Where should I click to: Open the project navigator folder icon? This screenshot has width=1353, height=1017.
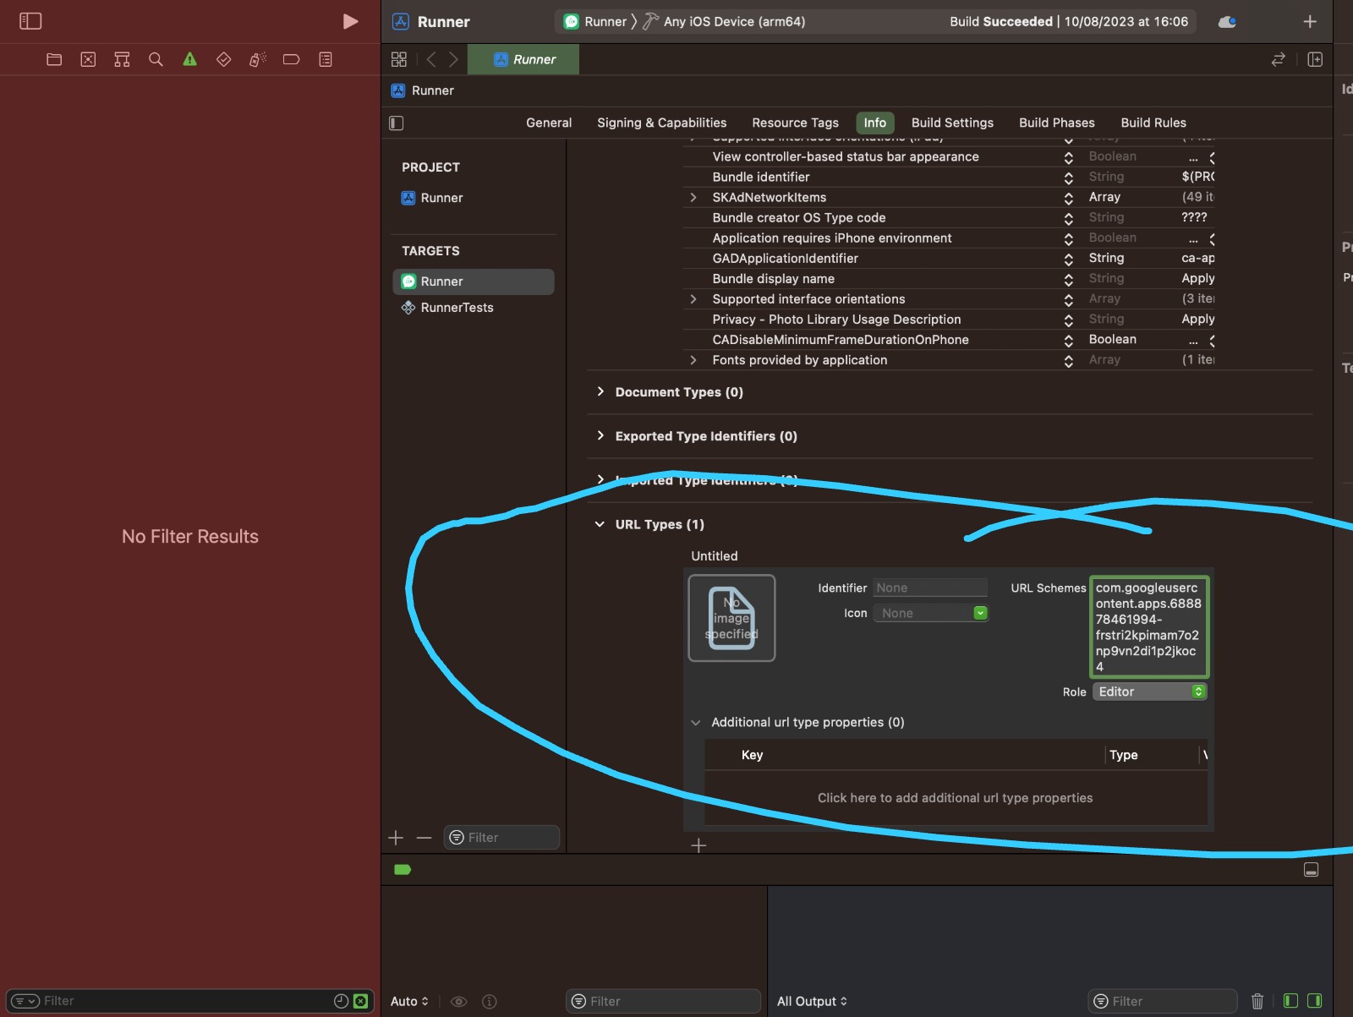click(x=54, y=59)
